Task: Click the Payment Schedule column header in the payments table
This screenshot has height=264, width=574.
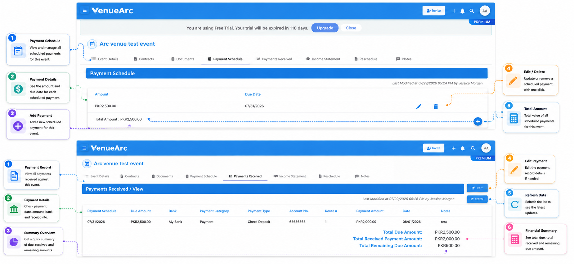Action: coord(102,211)
